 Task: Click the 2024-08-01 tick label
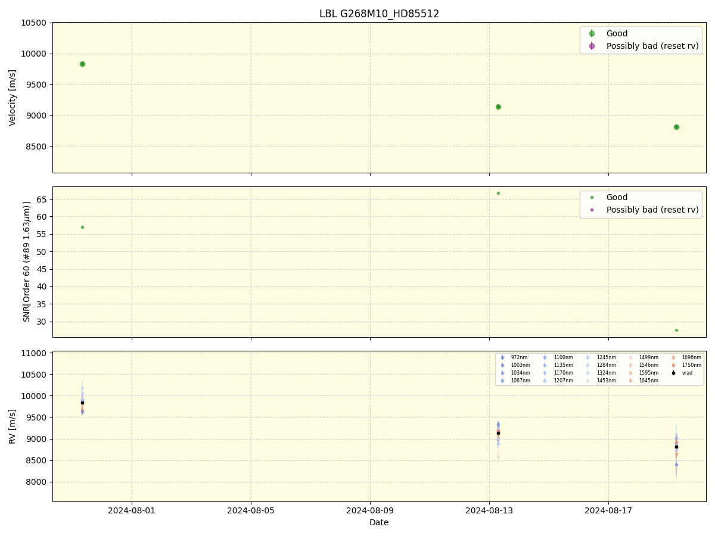(132, 510)
